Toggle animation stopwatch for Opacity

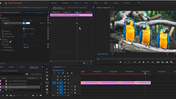3,45
